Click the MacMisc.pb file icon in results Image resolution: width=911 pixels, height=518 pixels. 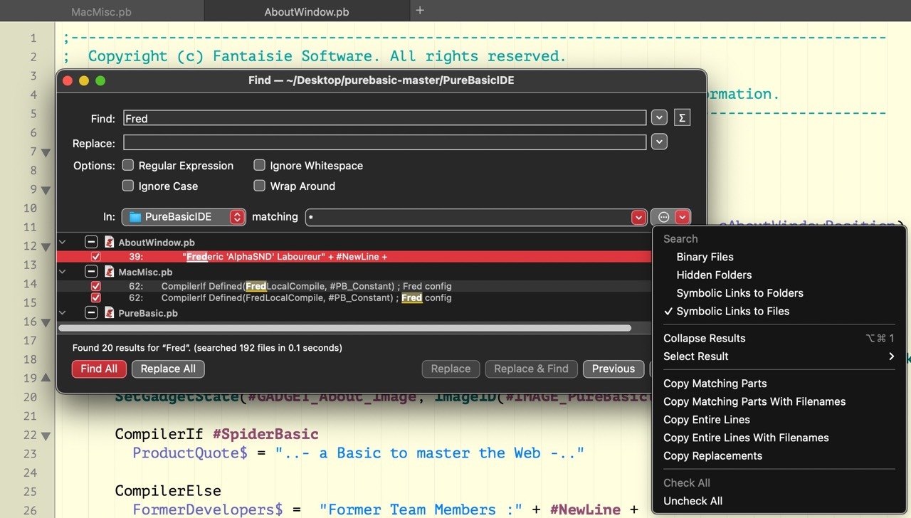point(110,272)
